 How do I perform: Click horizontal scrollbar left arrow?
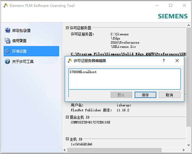pyautogui.click(x=65, y=150)
